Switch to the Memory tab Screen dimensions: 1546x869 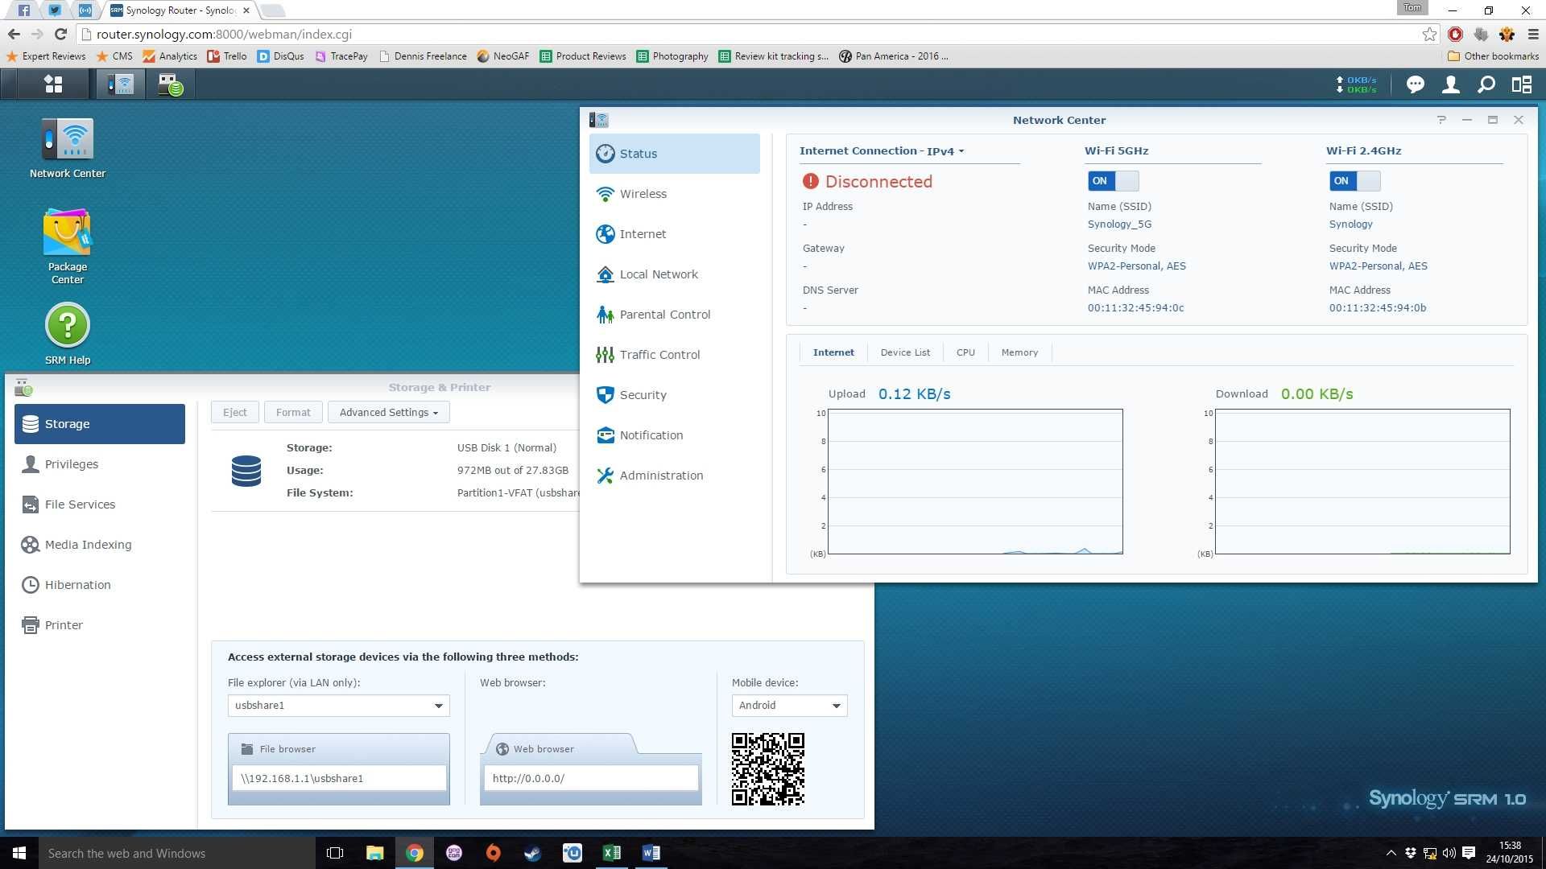pyautogui.click(x=1019, y=352)
